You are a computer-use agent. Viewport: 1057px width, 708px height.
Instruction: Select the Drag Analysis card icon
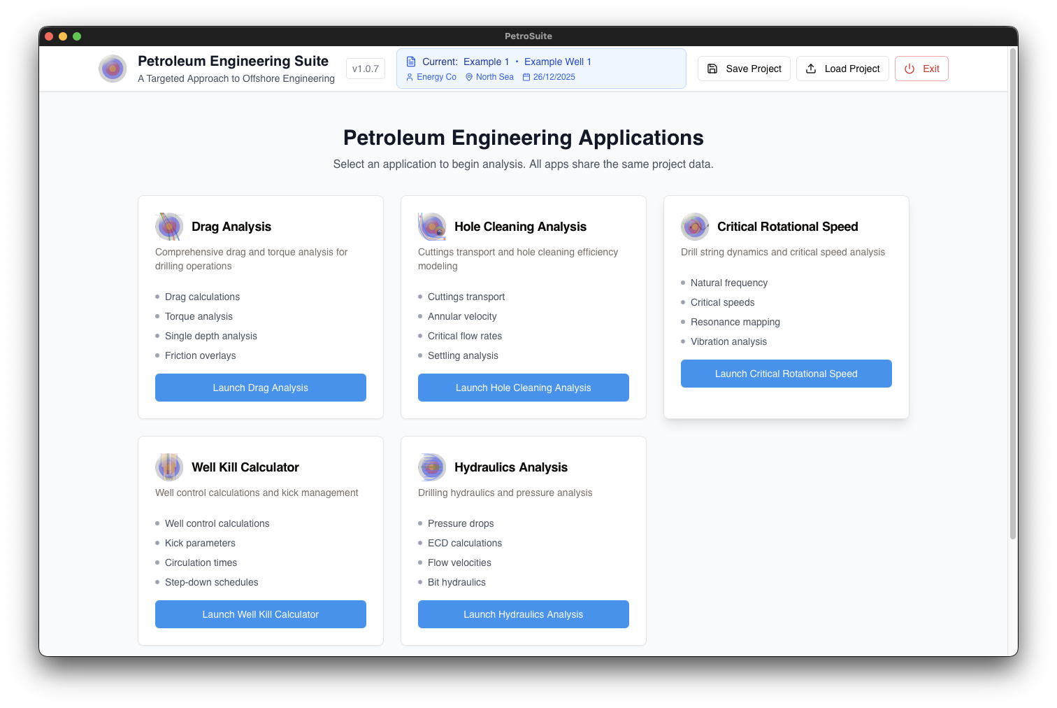pyautogui.click(x=168, y=226)
